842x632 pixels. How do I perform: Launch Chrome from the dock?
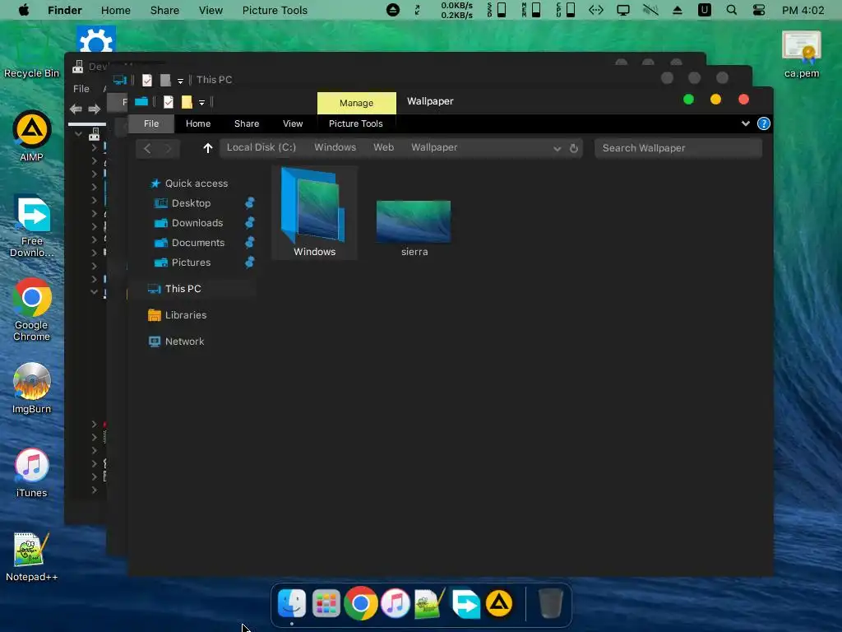coord(360,603)
